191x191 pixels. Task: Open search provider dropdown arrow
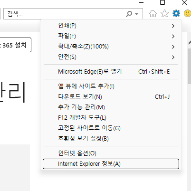point(136,14)
